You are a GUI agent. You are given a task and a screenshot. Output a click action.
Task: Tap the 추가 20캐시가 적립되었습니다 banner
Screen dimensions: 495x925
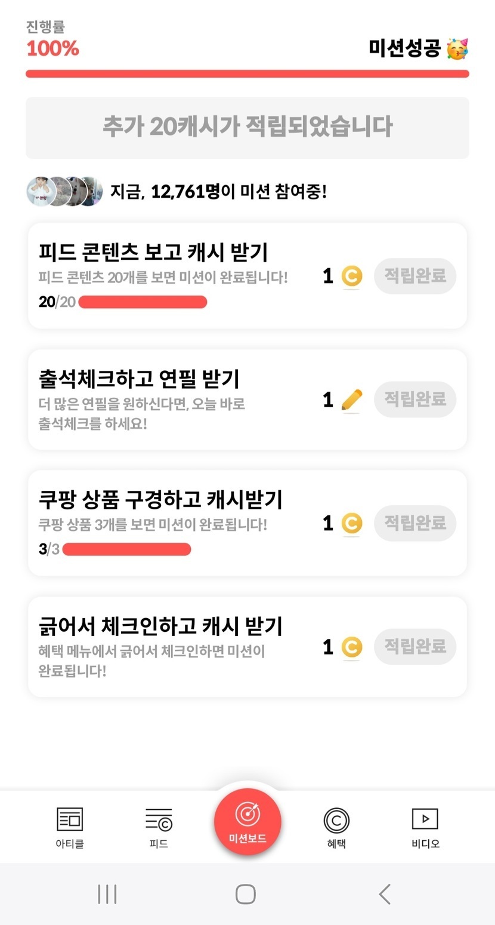tap(247, 127)
